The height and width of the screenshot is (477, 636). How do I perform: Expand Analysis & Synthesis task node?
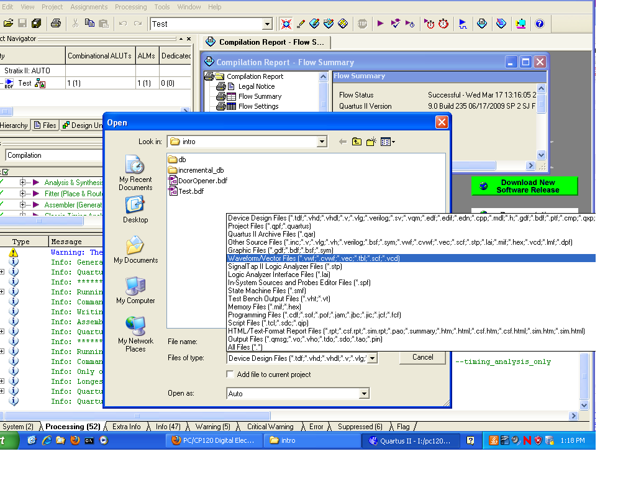click(23, 183)
